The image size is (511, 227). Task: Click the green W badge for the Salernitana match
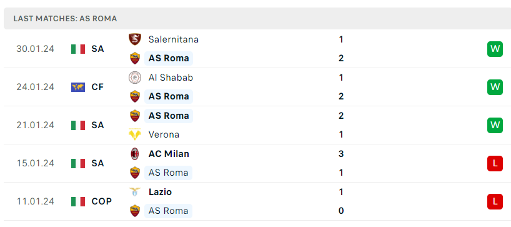coord(495,49)
